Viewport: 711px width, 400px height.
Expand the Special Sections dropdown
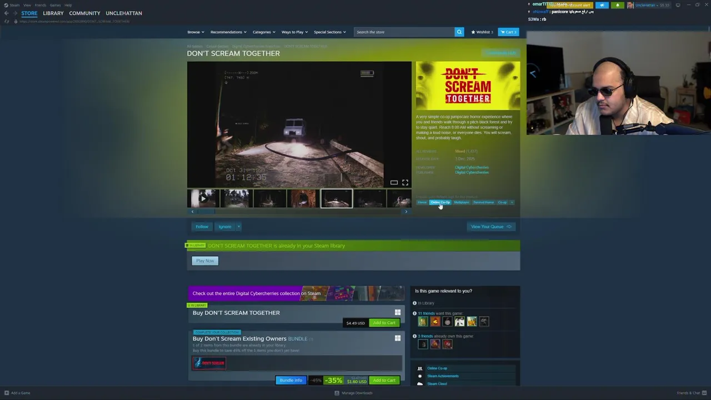pos(329,32)
